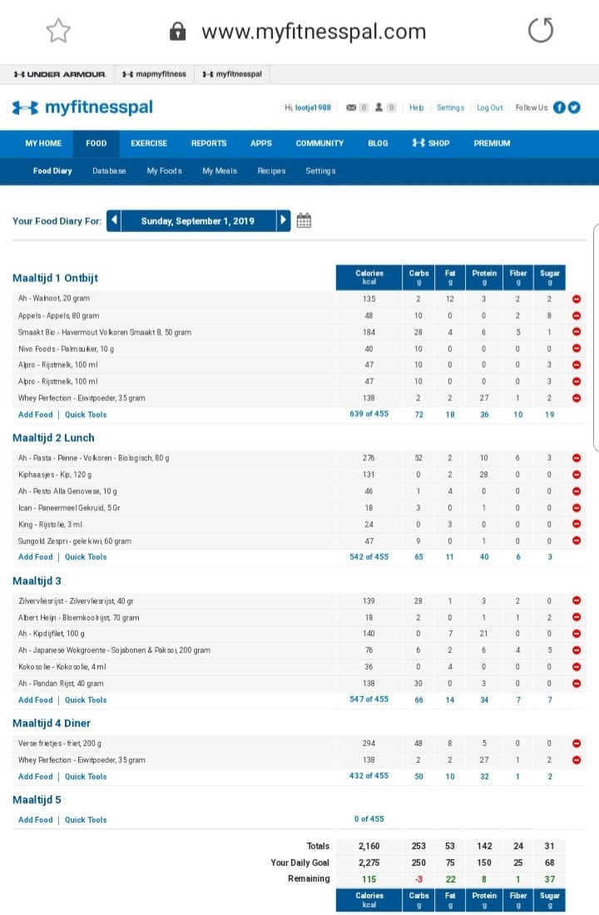Viewport: 599px width, 915px height.
Task: Visit the Facebook follow icon
Action: tap(559, 107)
